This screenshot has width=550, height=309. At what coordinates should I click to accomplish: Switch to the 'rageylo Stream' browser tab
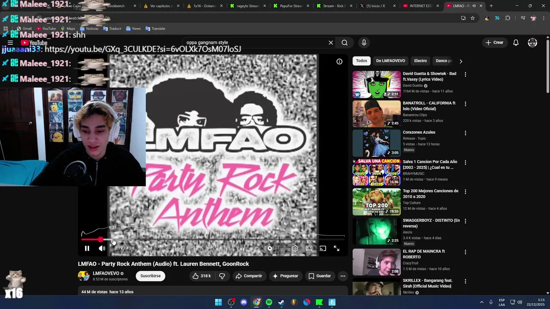click(x=248, y=6)
